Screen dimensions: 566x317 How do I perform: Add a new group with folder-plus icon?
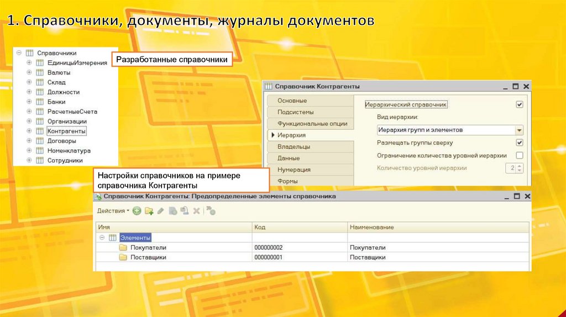149,211
